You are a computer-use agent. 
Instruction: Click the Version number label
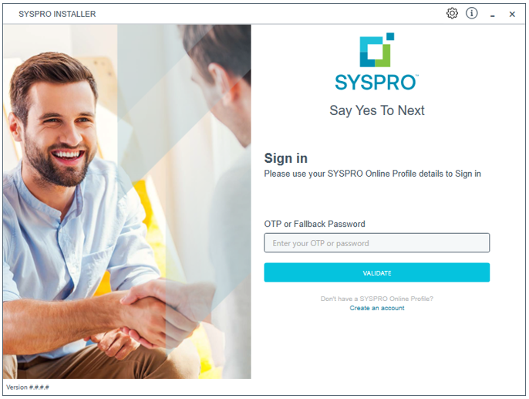coord(28,387)
